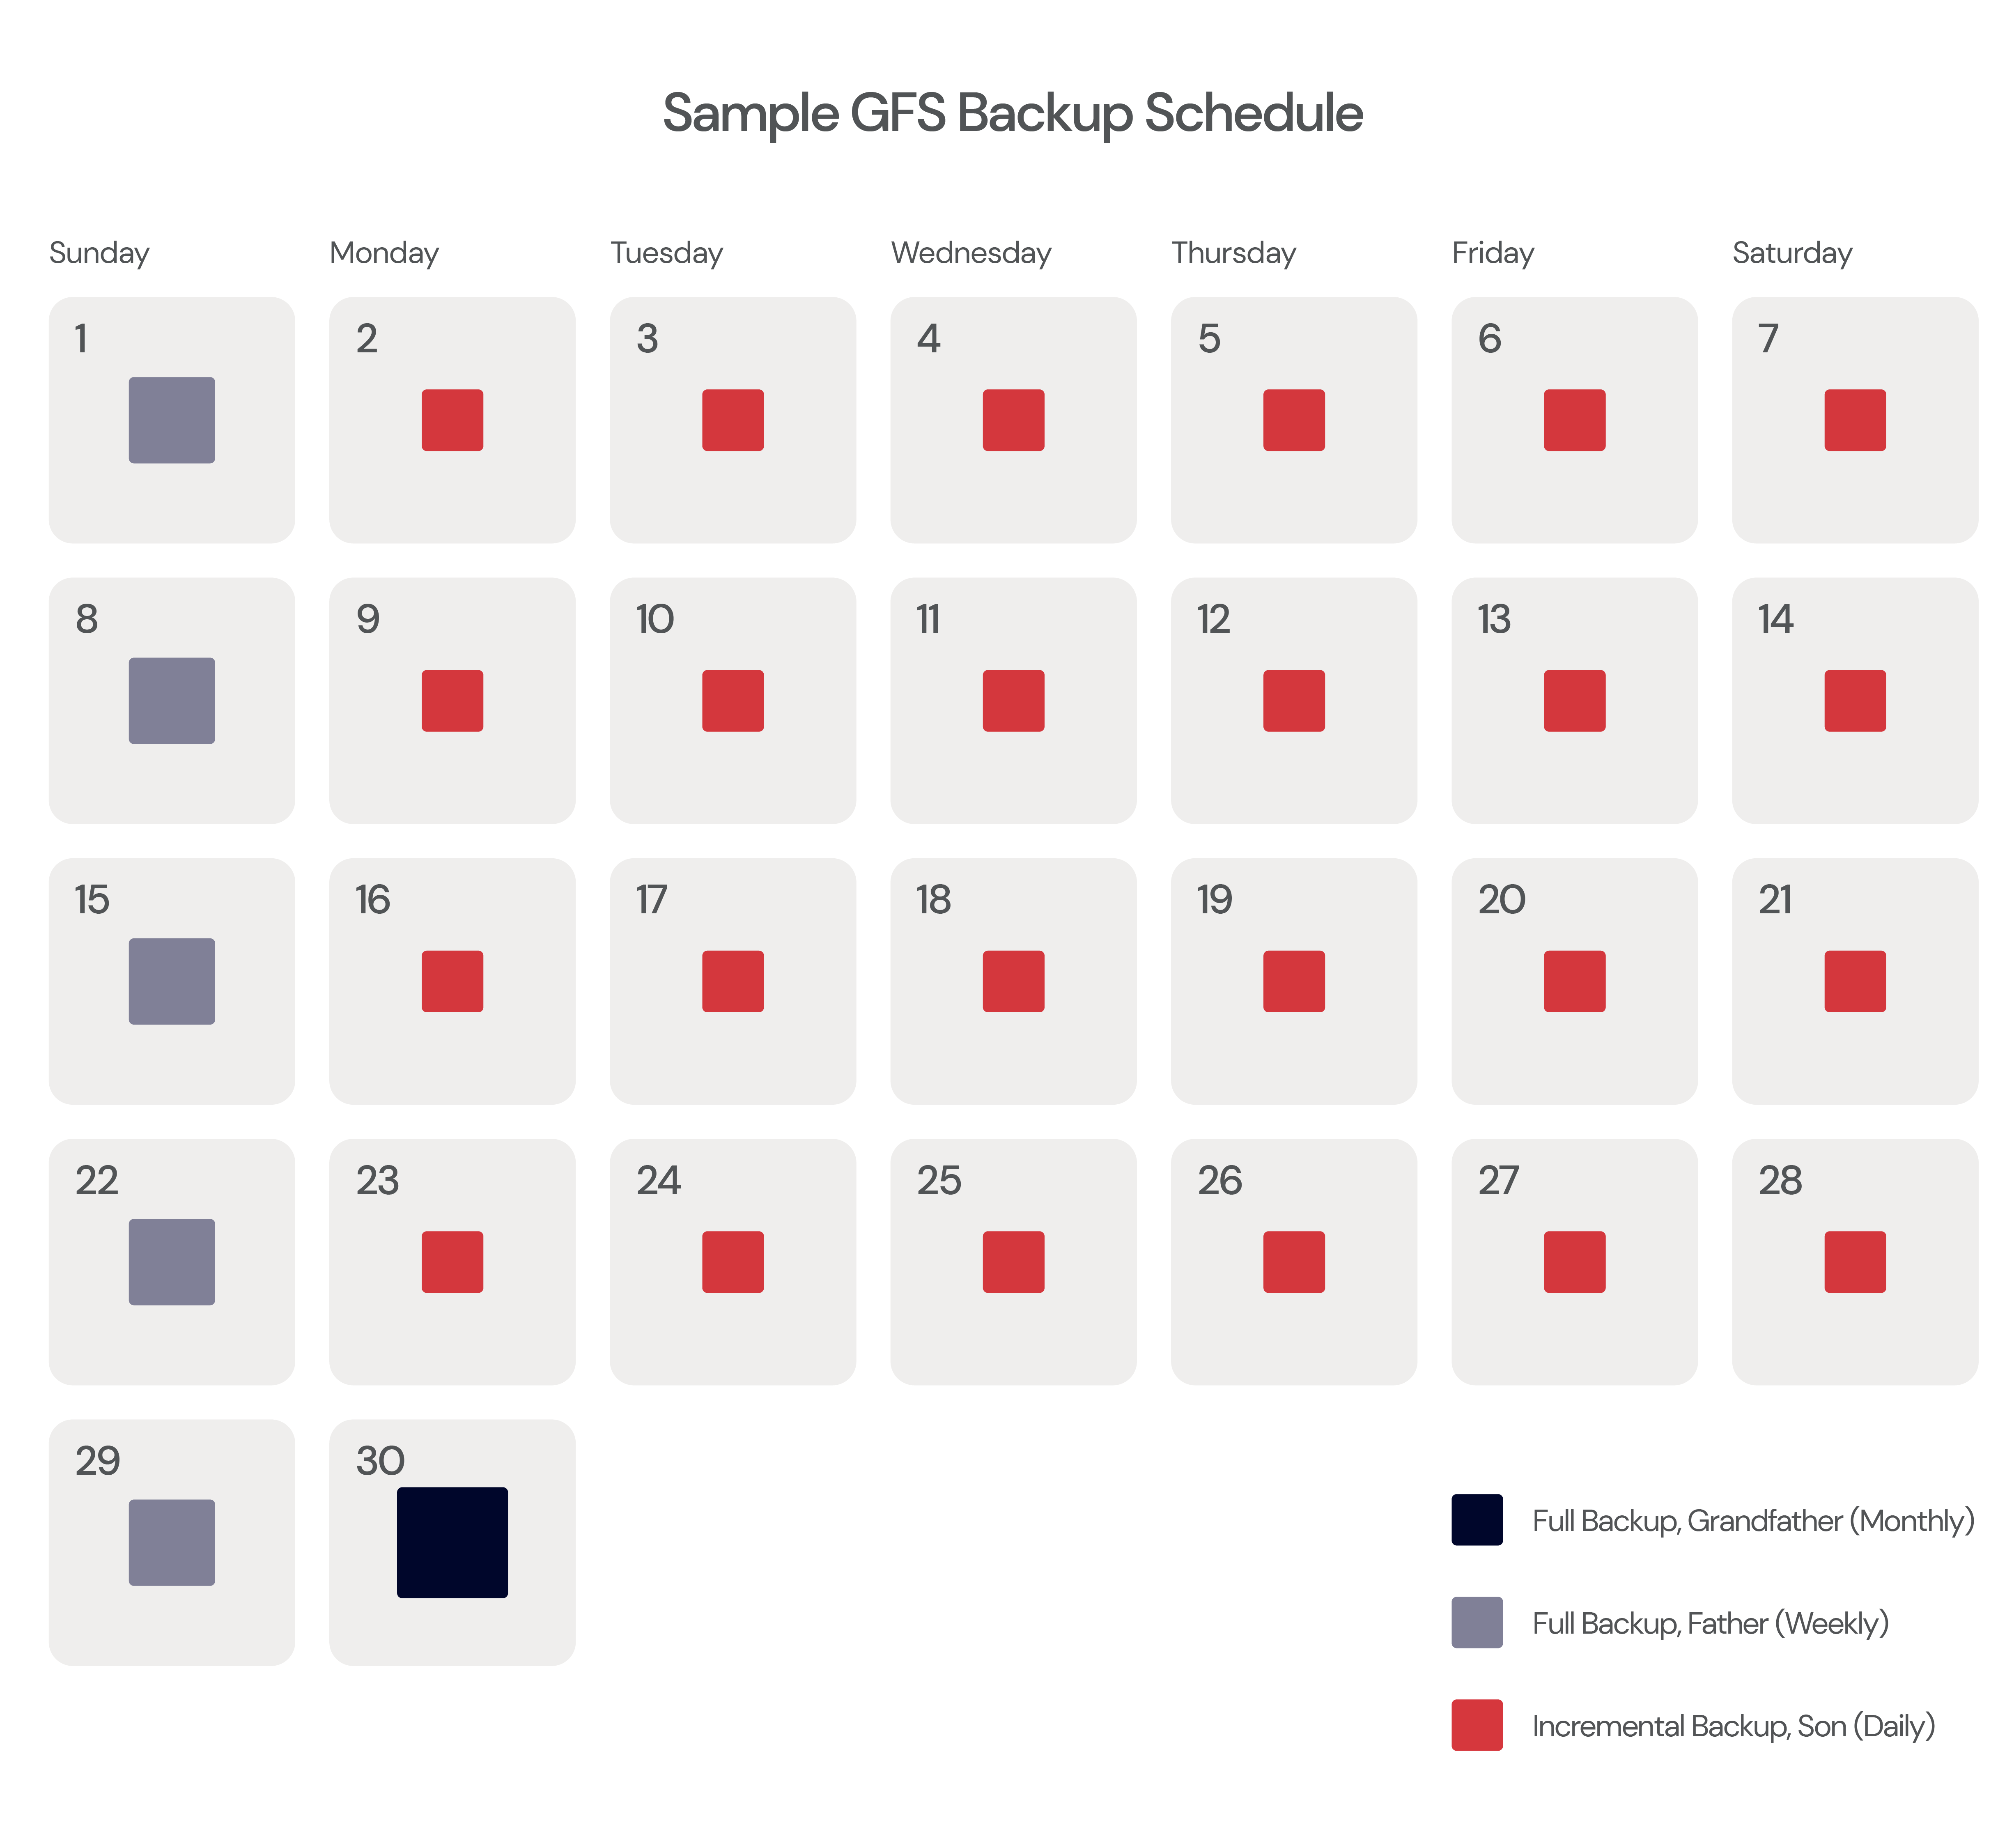This screenshot has width=2014, height=1848.
Task: Select the red square on day 5
Action: coord(1294,420)
